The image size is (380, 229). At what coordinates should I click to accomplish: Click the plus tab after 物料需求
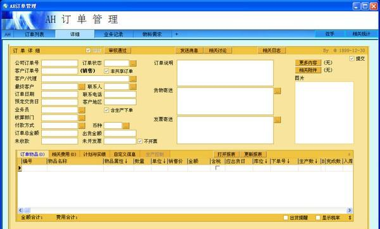tap(177, 34)
